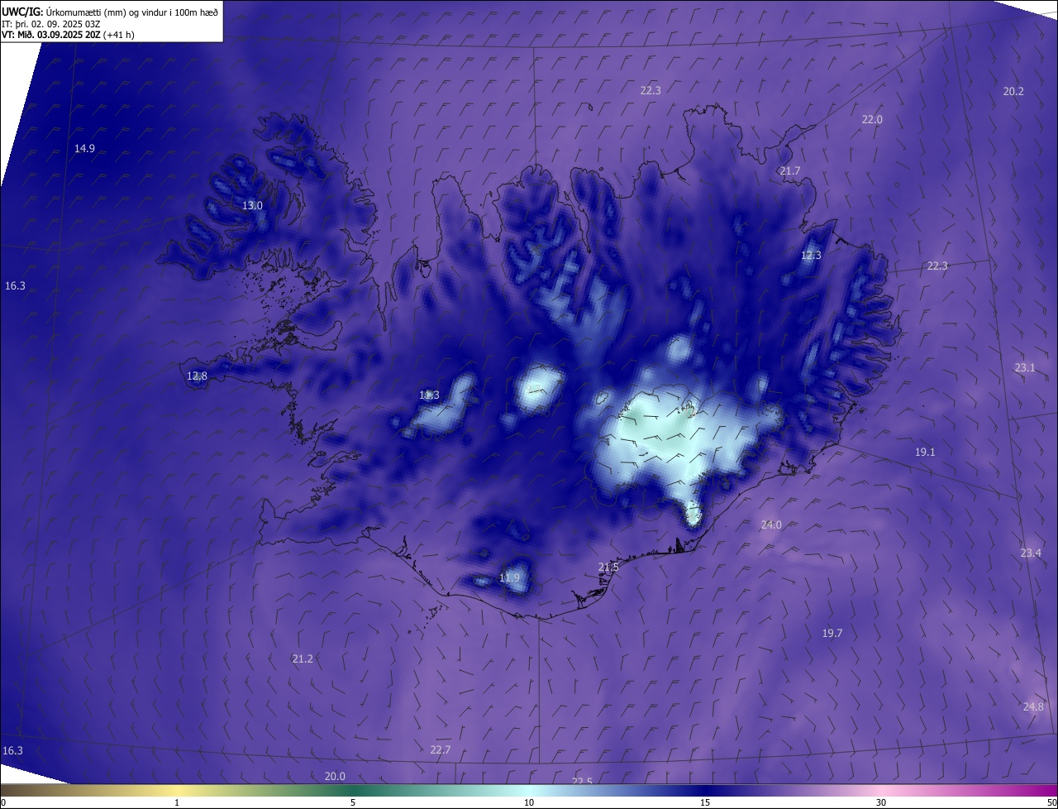
Task: Click the 14.9 value label
Action: tap(84, 149)
